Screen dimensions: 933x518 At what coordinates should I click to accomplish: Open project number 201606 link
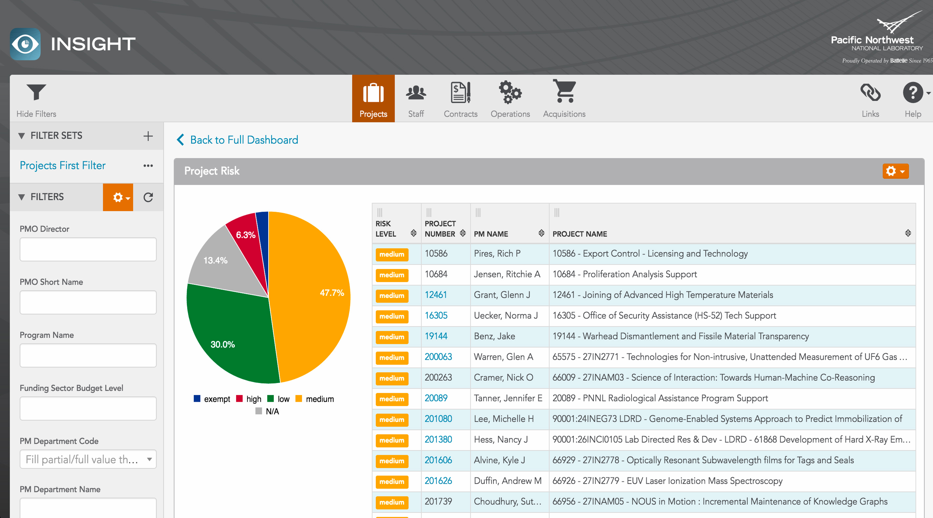tap(438, 460)
